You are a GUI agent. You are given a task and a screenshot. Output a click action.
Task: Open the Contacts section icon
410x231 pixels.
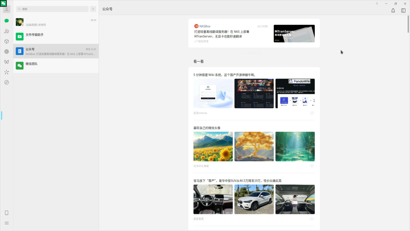(6, 31)
